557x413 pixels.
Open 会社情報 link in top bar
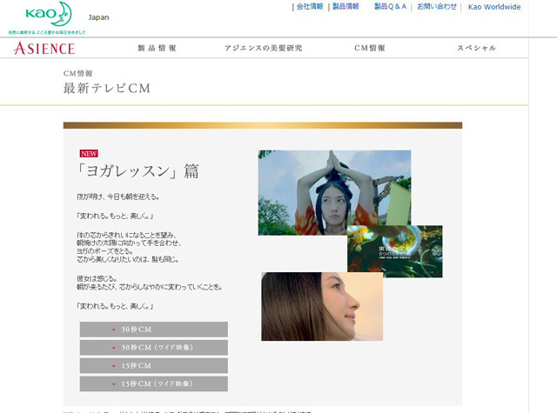[310, 6]
